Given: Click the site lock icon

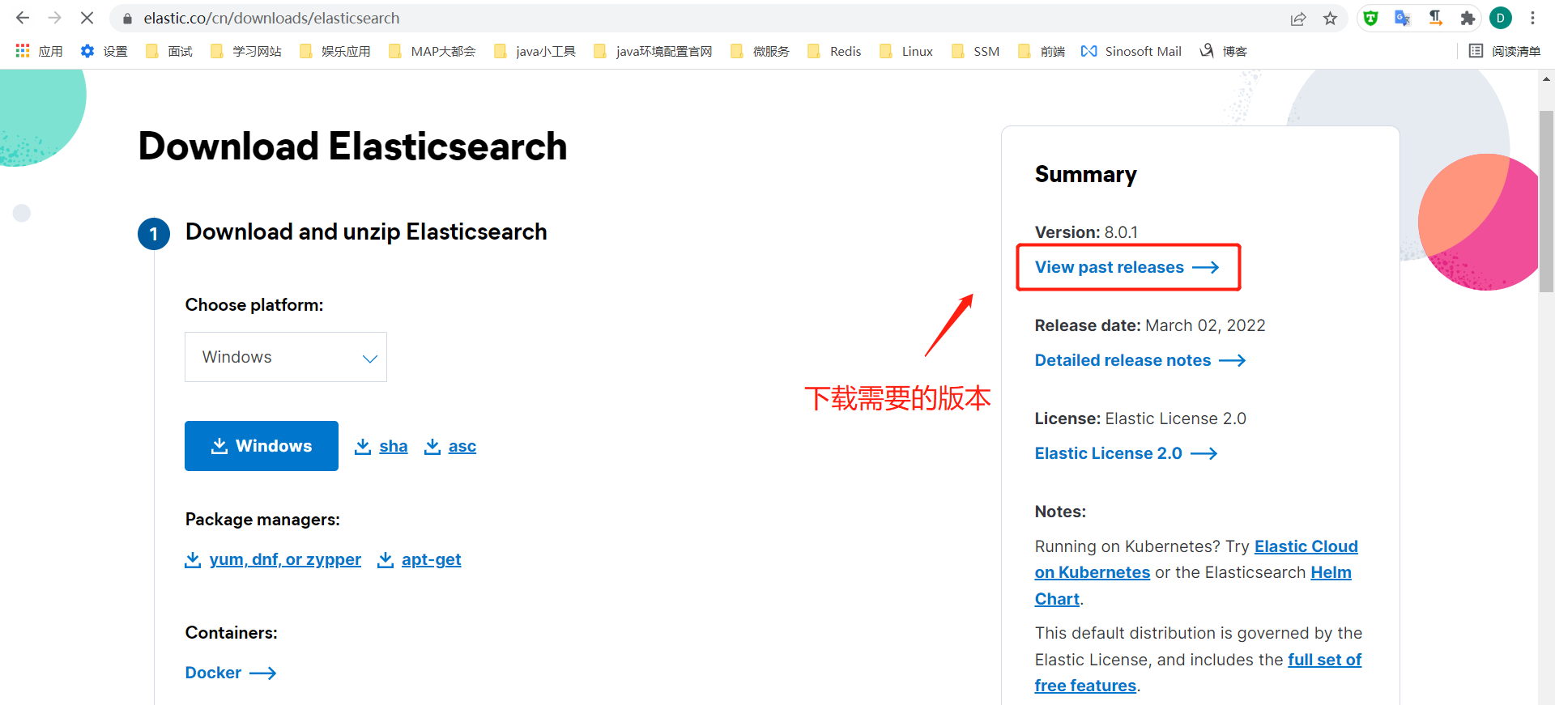Looking at the screenshot, I should pos(127,18).
